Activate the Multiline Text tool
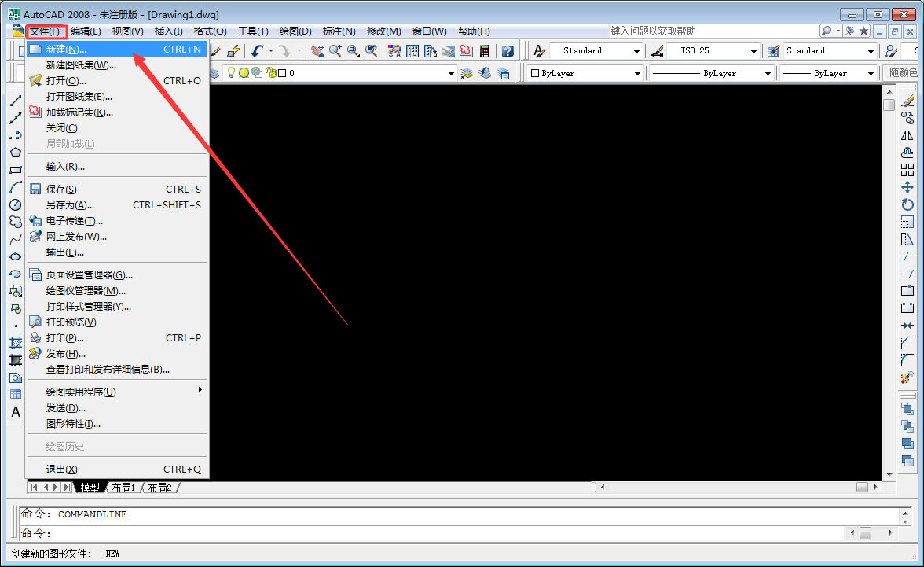924x567 pixels. [x=16, y=409]
